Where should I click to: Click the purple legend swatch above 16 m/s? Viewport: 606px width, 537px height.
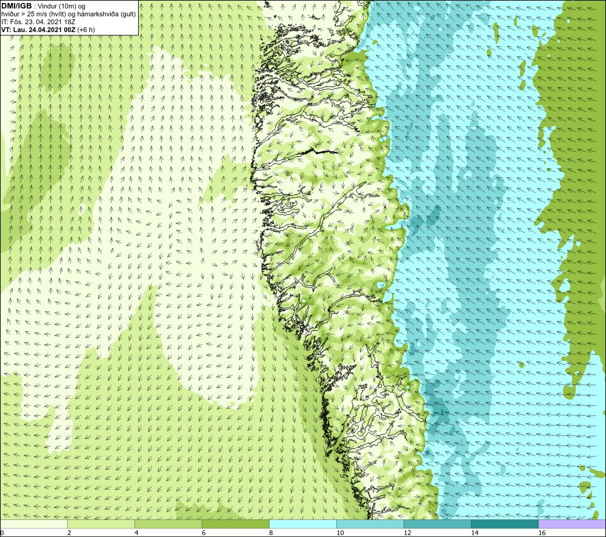pyautogui.click(x=572, y=524)
